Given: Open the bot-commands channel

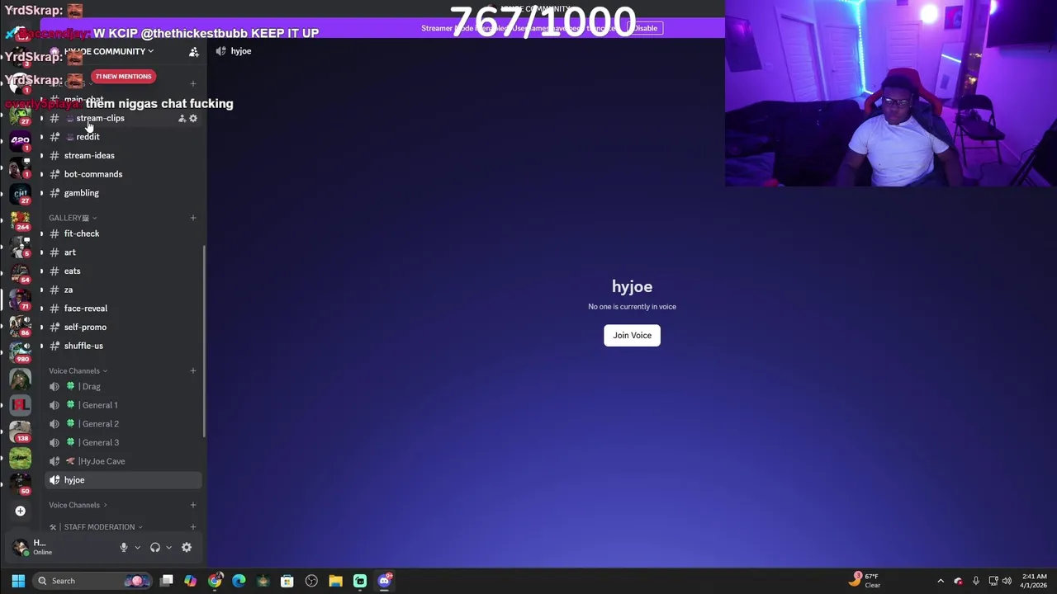Looking at the screenshot, I should tap(122, 174).
